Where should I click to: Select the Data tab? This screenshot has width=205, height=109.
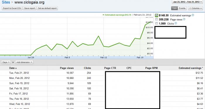[x=175, y=8]
